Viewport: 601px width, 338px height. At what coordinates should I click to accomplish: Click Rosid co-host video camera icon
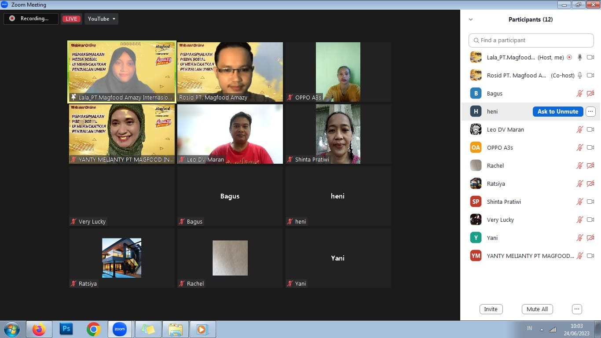590,75
